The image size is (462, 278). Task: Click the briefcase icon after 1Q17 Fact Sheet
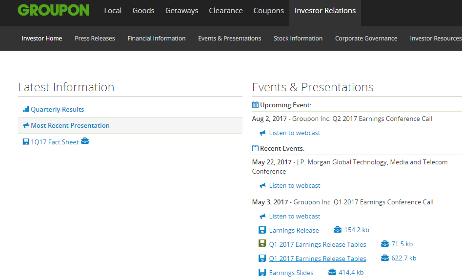(85, 141)
